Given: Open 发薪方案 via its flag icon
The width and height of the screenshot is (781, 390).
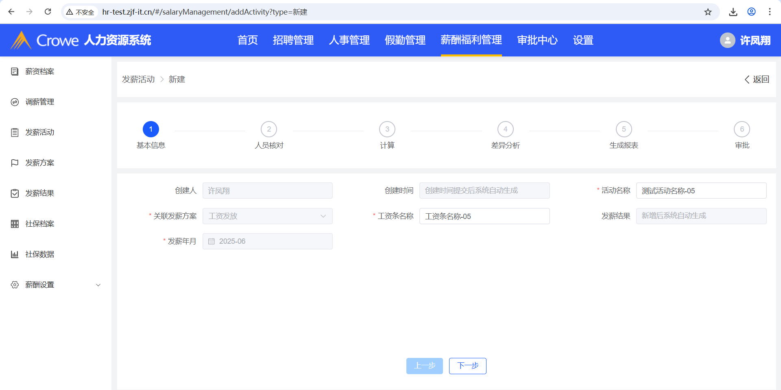Looking at the screenshot, I should click(15, 163).
